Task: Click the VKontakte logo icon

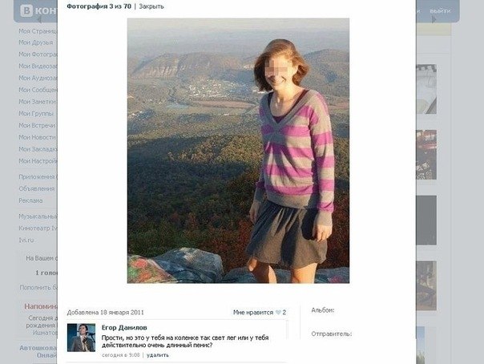Action: (x=26, y=10)
